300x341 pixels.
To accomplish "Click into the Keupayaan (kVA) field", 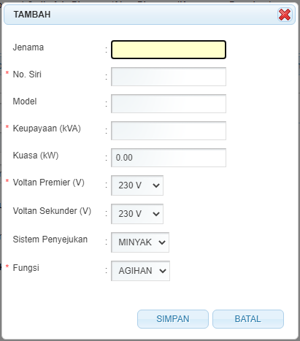I will point(169,131).
